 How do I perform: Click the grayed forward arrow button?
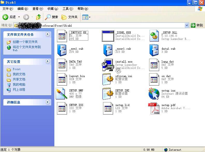tap(26, 17)
